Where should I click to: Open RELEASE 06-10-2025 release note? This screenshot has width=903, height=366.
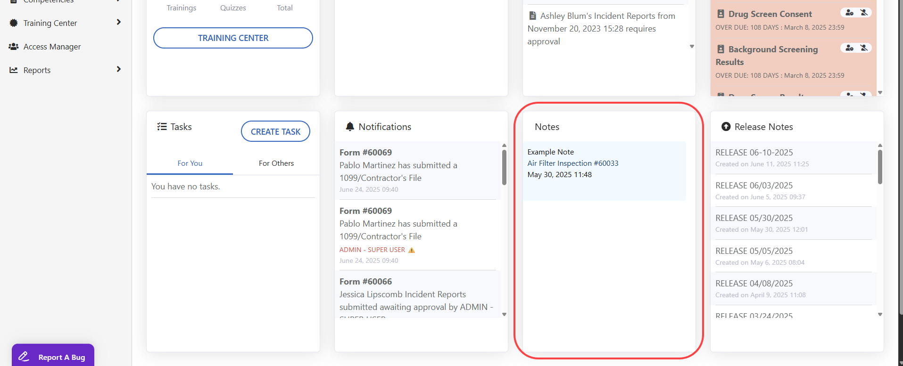(754, 153)
